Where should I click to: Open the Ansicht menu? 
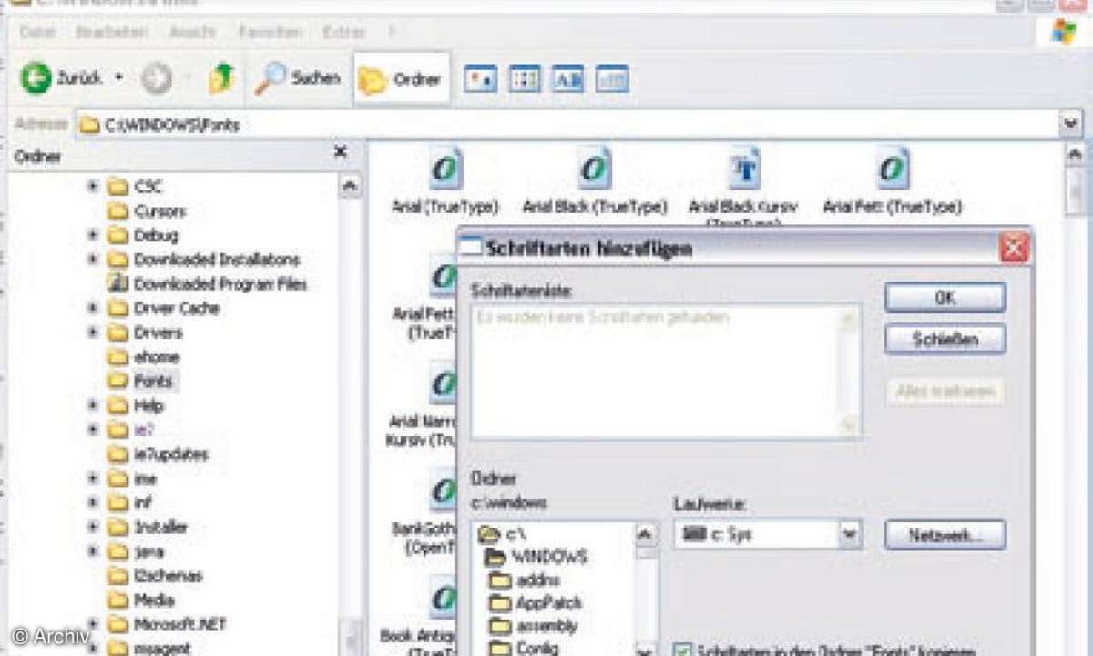192,32
